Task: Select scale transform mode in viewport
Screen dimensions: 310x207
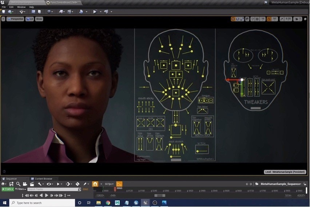Action: pyautogui.click(x=242, y=19)
